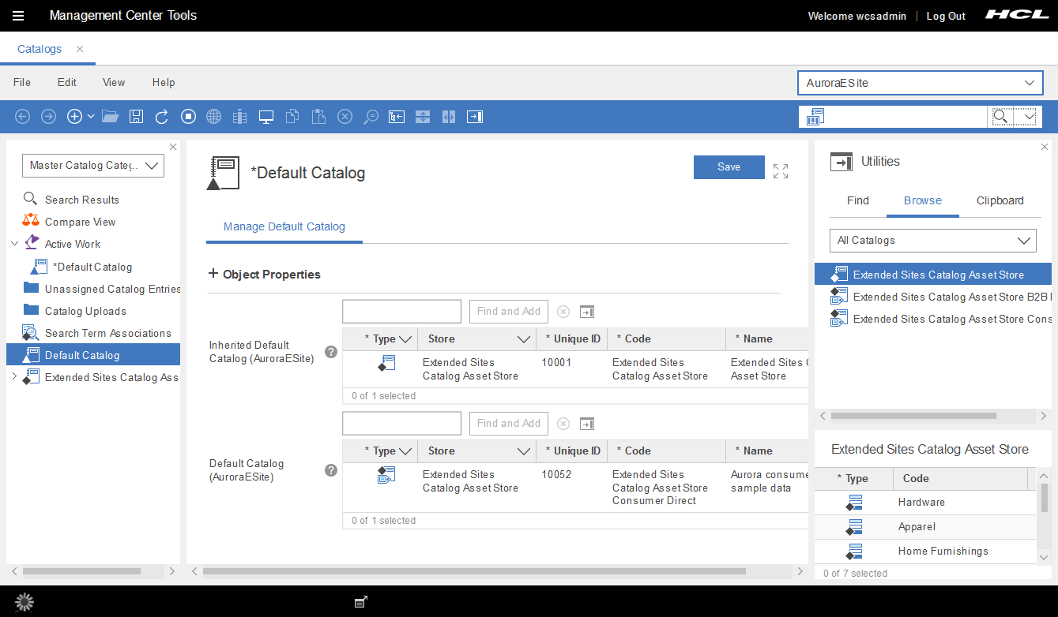Click the Delete circle-X toolbar icon

pos(345,117)
